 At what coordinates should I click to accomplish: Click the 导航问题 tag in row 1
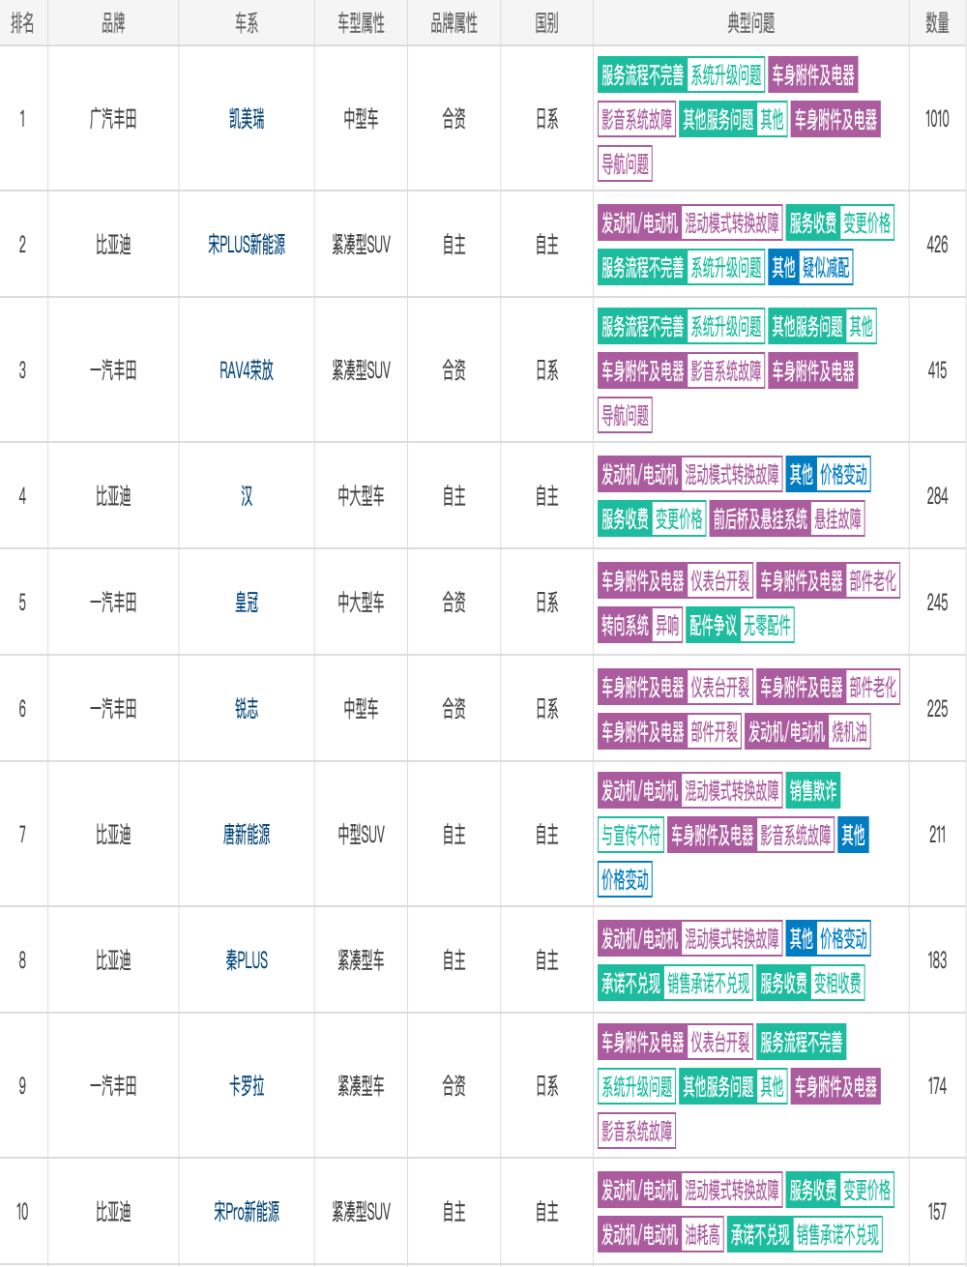(x=625, y=164)
